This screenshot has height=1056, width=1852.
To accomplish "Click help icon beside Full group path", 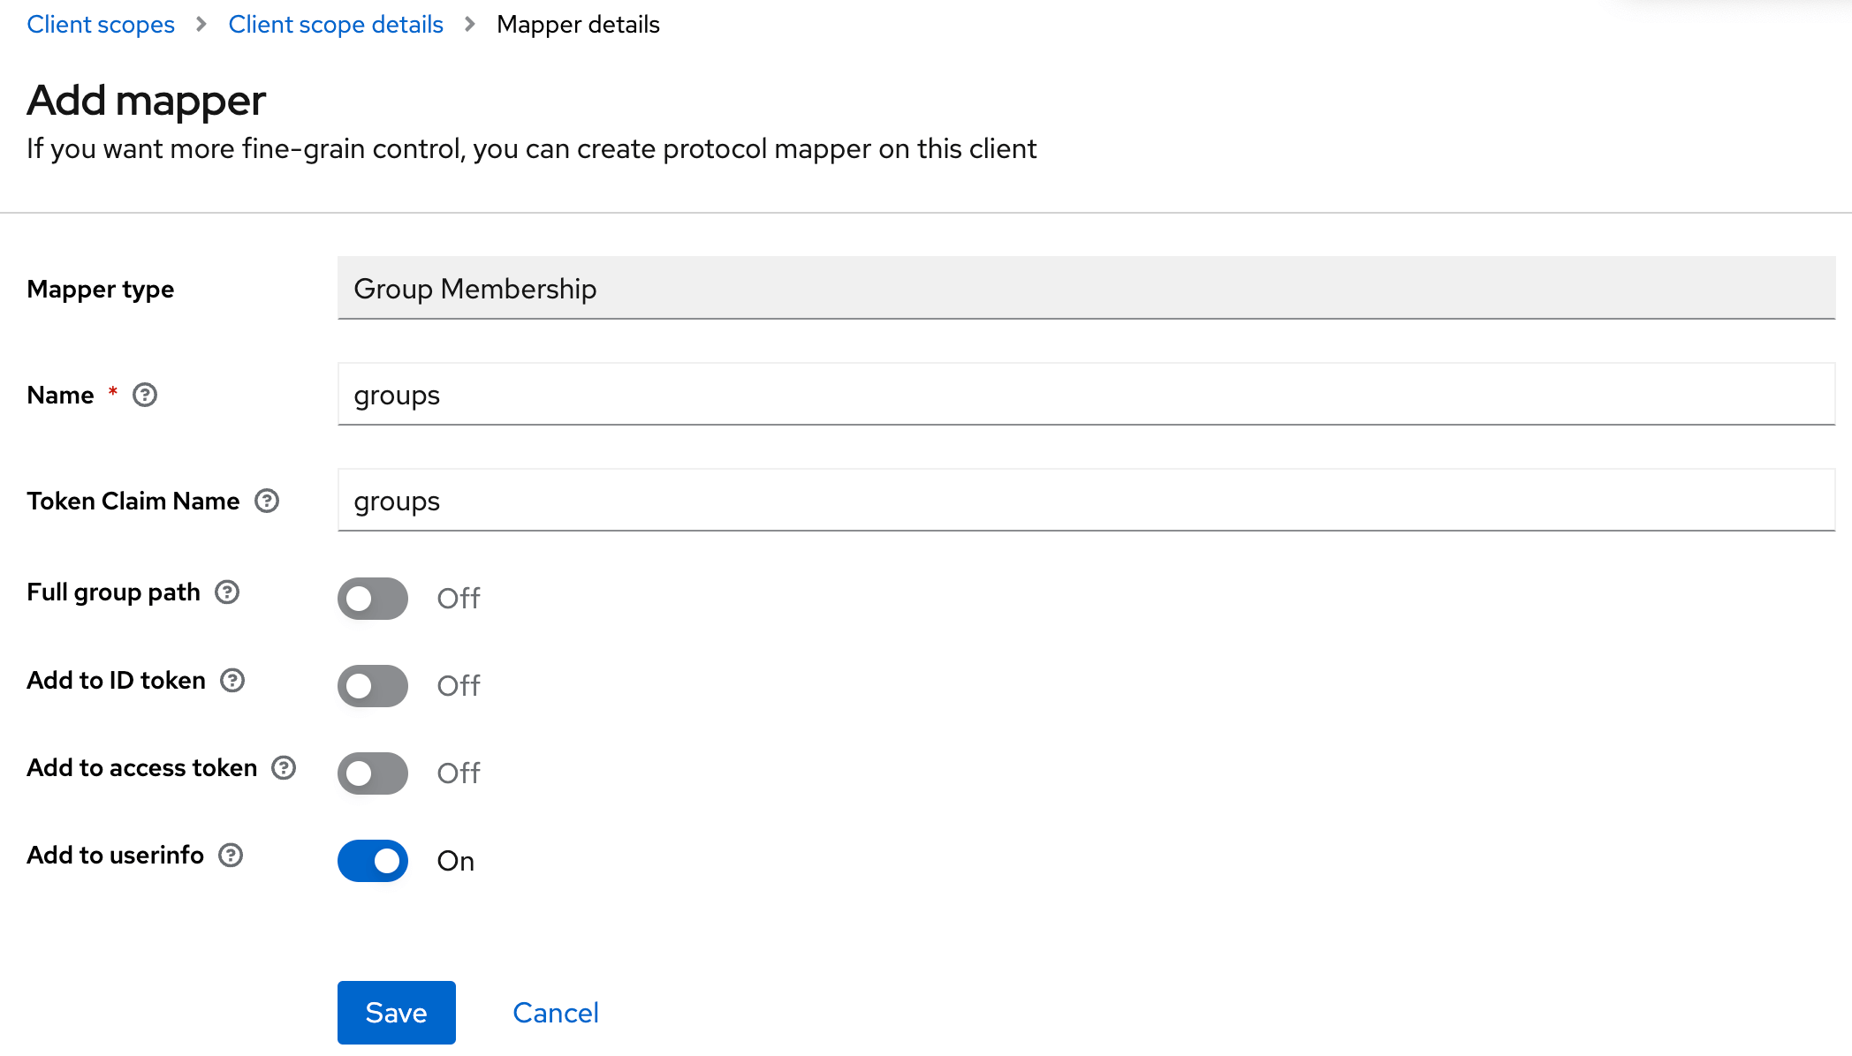I will [x=227, y=592].
